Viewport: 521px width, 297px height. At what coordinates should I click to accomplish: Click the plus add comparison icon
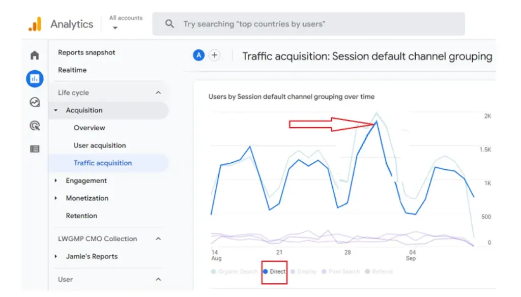click(215, 55)
